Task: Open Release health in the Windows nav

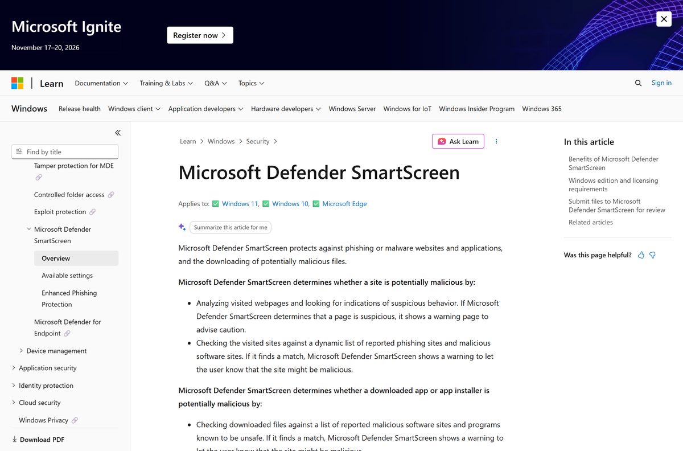Action: (80, 109)
